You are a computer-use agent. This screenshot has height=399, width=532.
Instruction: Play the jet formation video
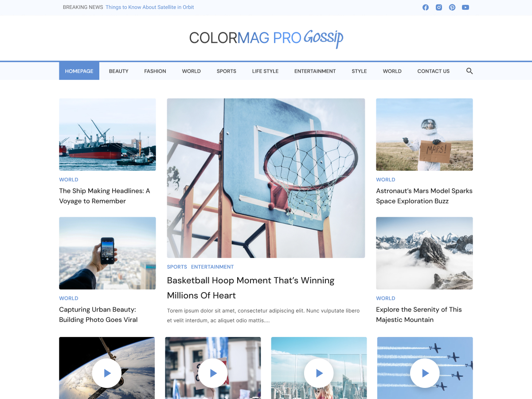(425, 373)
